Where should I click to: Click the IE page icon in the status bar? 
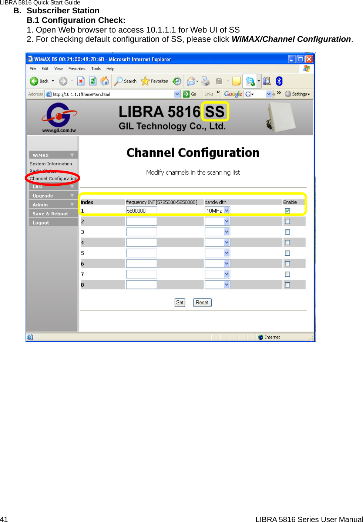(x=30, y=337)
